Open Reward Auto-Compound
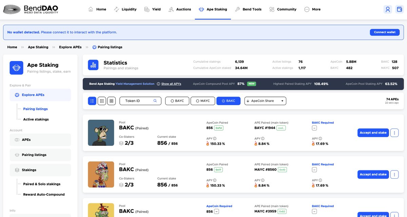This screenshot has width=407, height=217. click(x=44, y=195)
